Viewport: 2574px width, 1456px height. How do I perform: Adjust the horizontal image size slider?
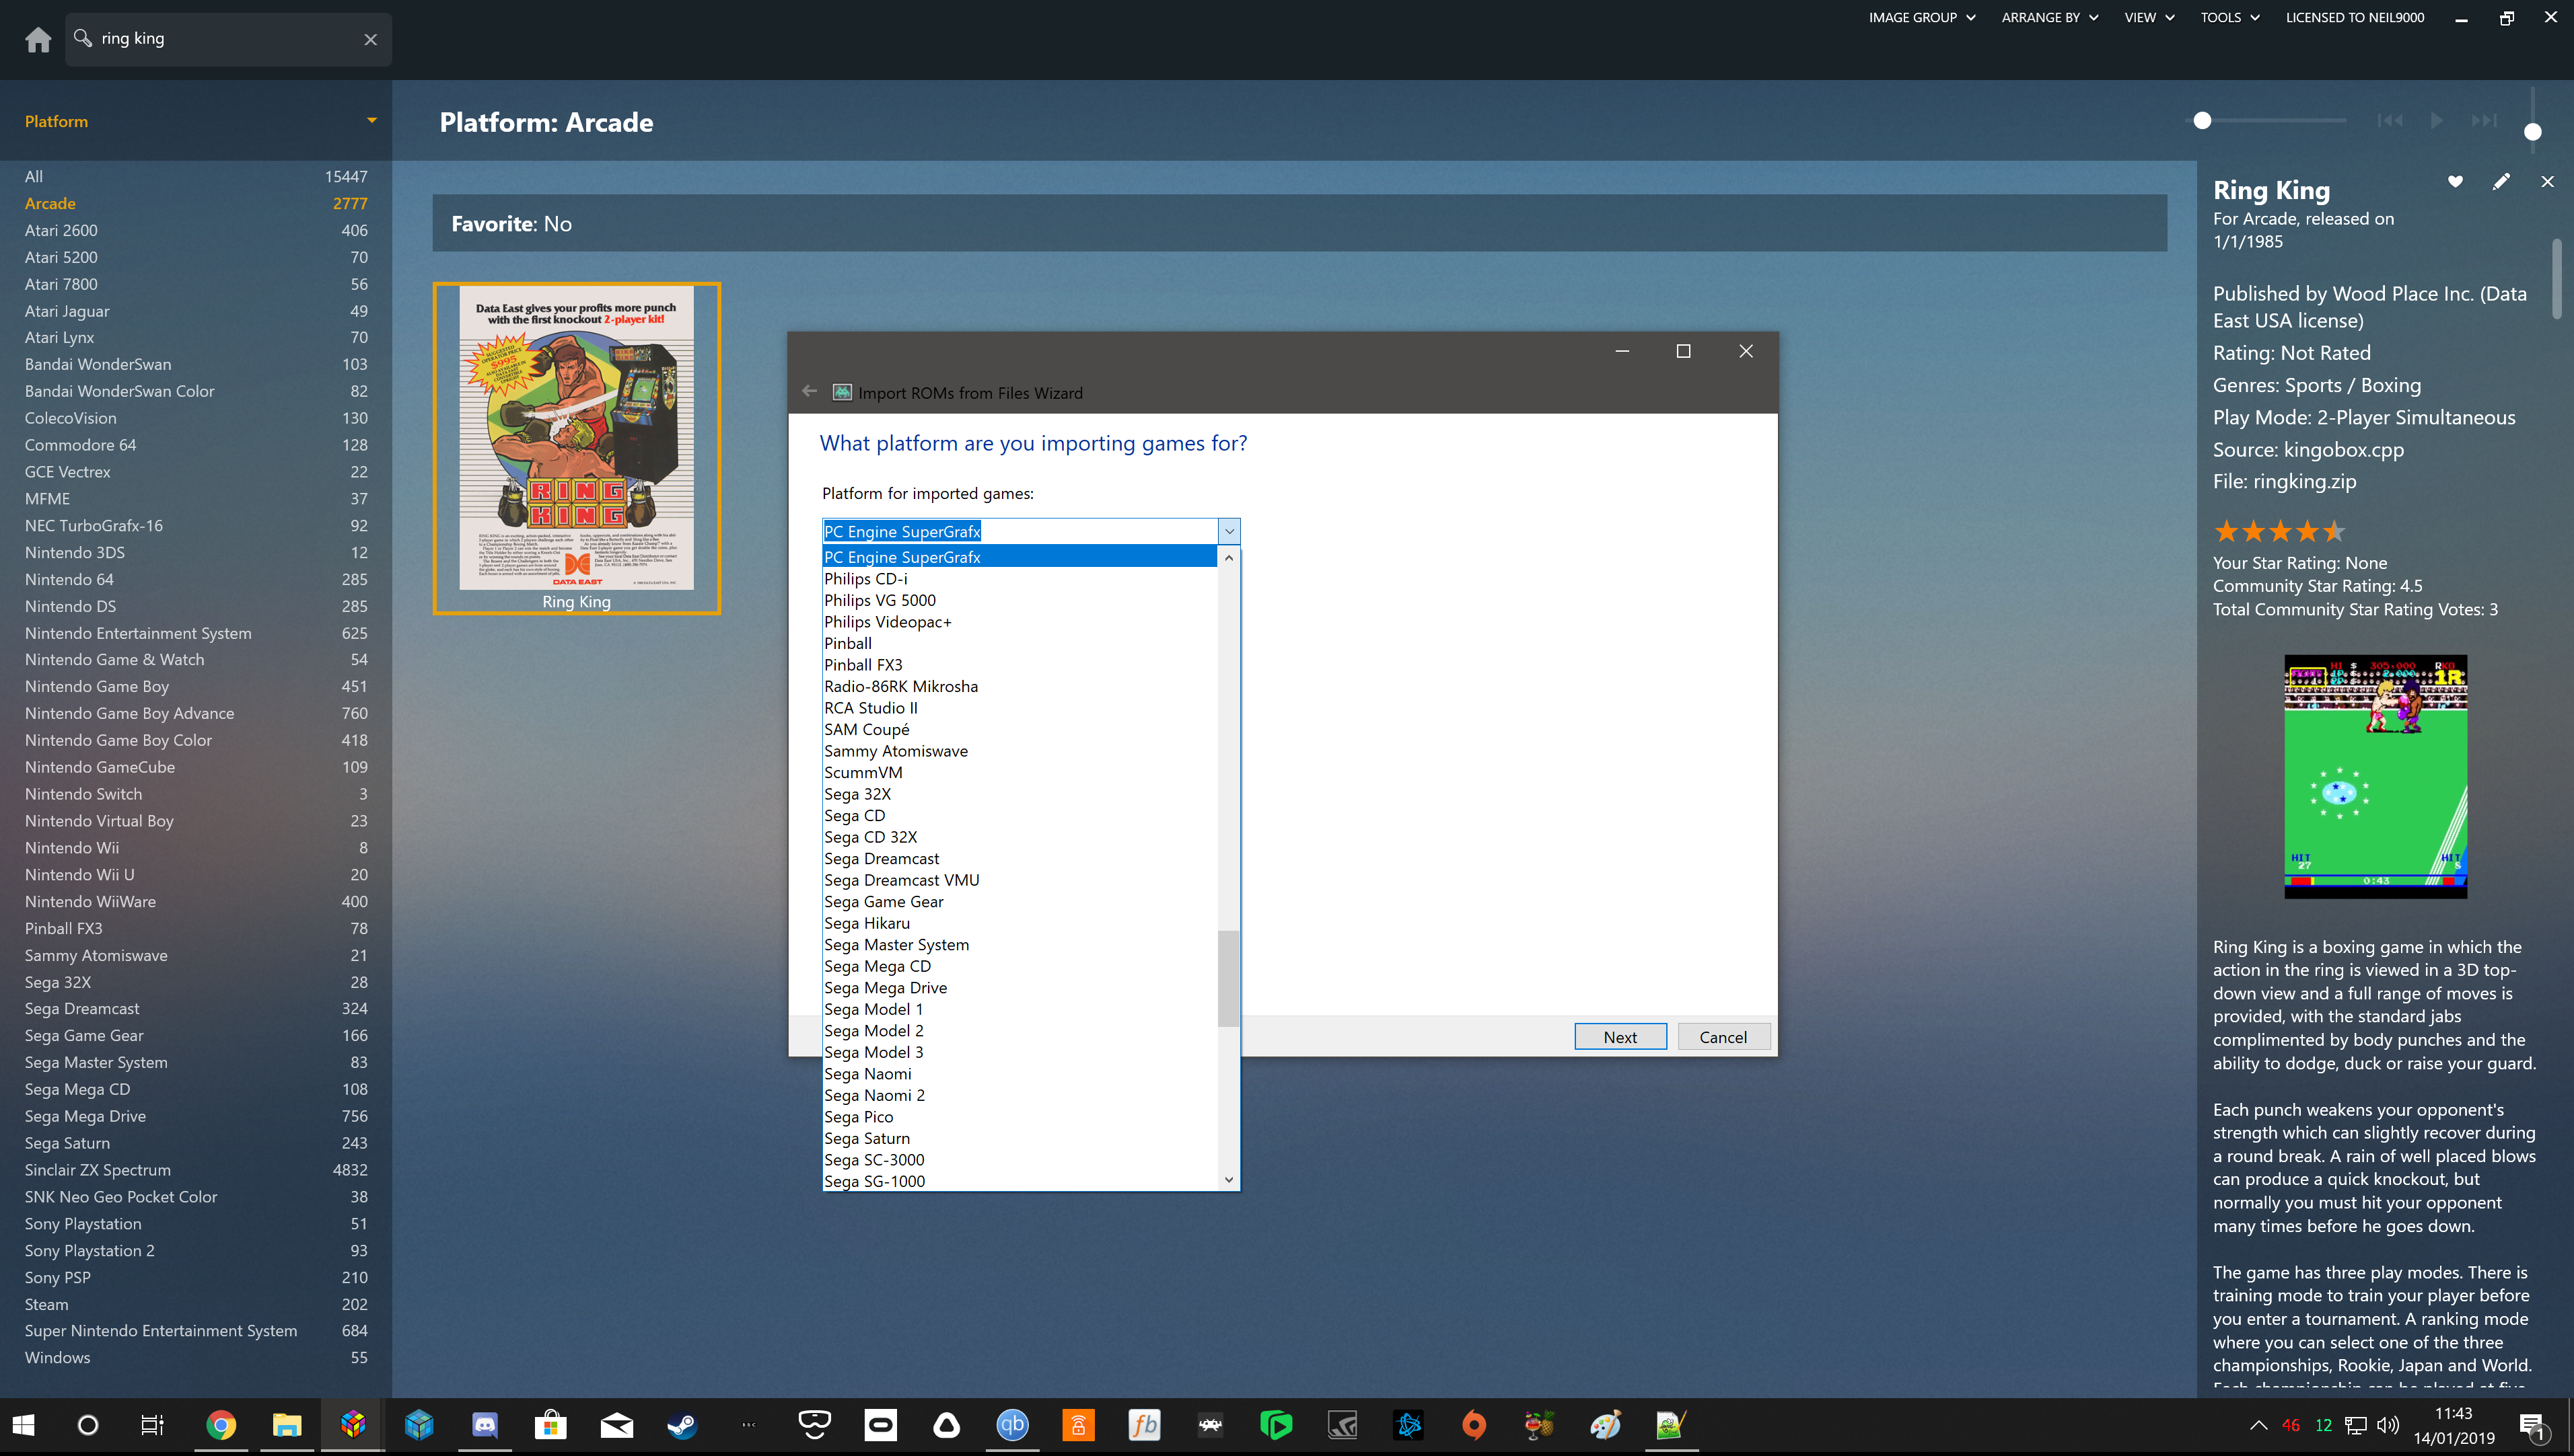tap(2202, 120)
